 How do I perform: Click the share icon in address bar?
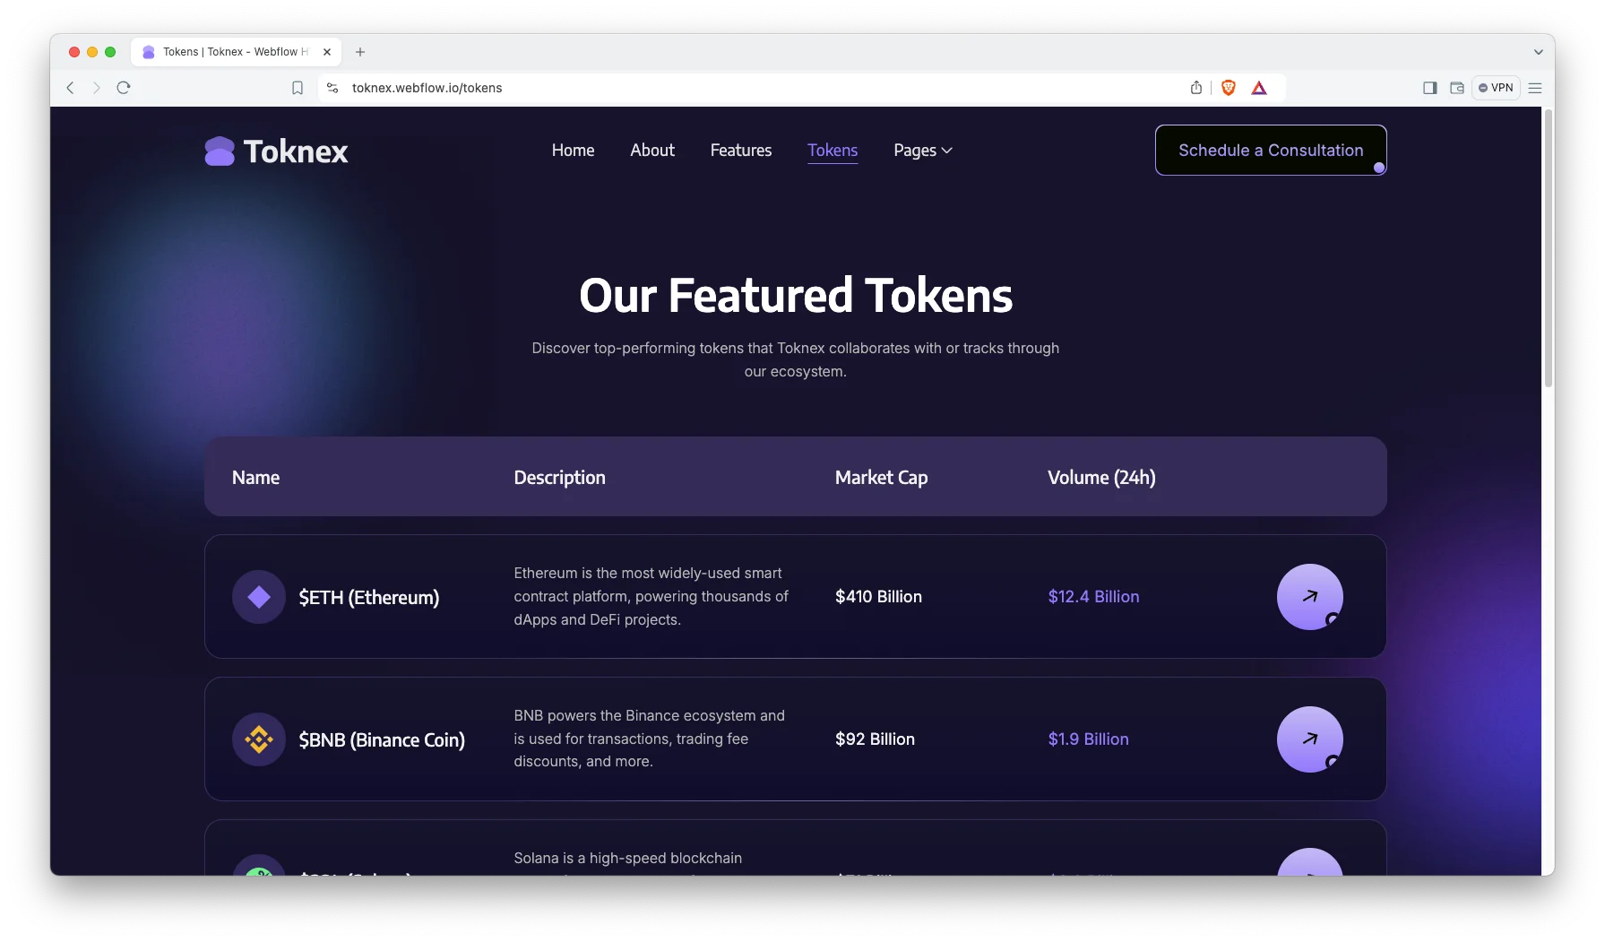(1196, 88)
